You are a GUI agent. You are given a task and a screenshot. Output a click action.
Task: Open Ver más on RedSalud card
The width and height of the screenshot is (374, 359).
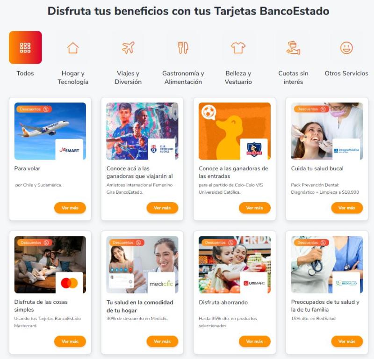pos(347,341)
